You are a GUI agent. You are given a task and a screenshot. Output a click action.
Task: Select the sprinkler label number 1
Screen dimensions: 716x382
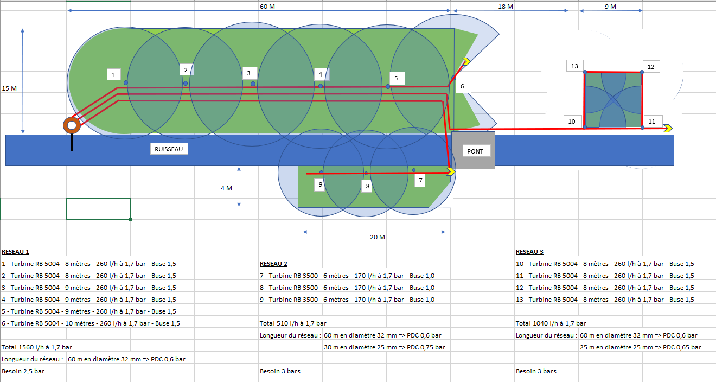click(113, 74)
